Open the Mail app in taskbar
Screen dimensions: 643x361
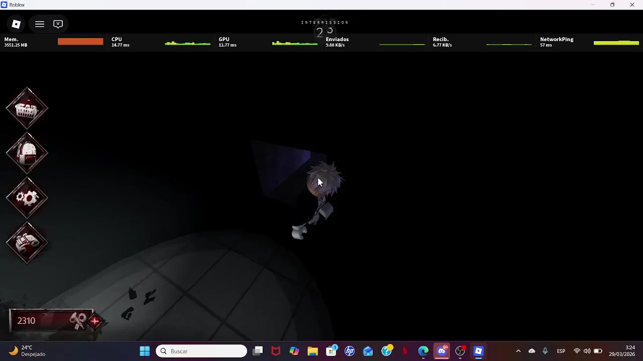(368, 351)
